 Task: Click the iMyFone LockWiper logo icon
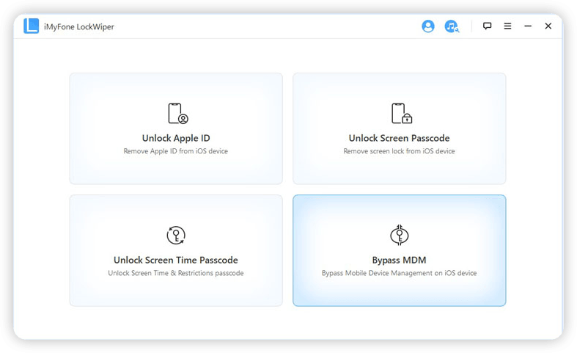(x=32, y=26)
